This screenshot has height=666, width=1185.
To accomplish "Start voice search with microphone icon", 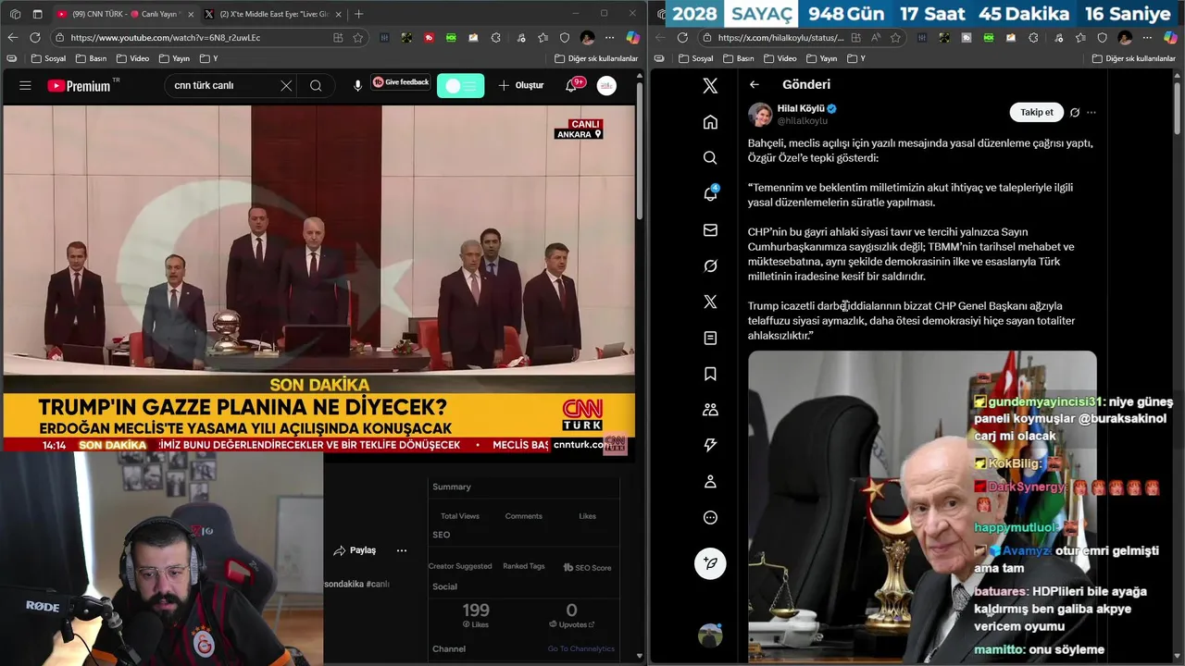I will click(x=357, y=85).
